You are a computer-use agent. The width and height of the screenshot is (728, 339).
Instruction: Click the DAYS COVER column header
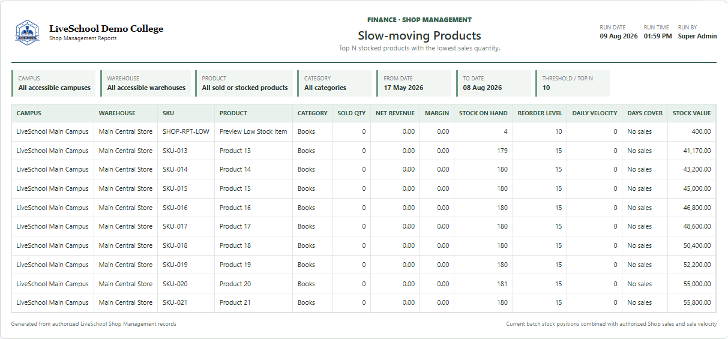click(645, 113)
